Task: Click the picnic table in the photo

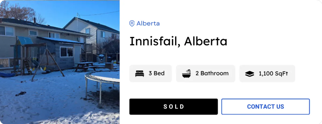Action: tap(84, 66)
